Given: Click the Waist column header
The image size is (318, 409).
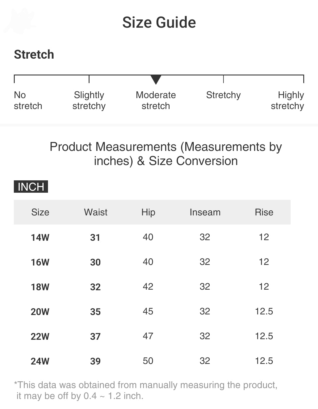Looking at the screenshot, I should 96,212.
